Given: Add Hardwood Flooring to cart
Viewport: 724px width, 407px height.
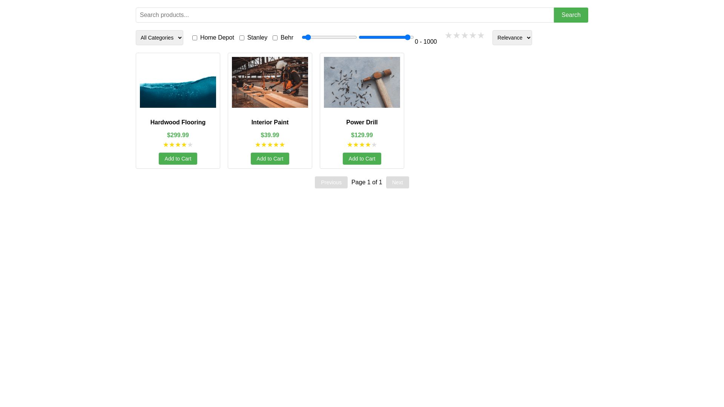Looking at the screenshot, I should pos(178,159).
